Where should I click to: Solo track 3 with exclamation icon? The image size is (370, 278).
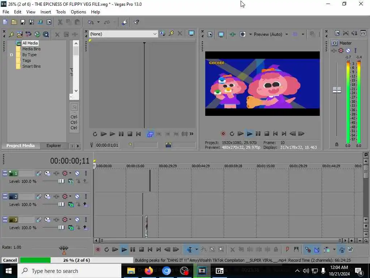pos(86,220)
